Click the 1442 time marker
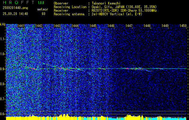The width and height of the screenshot is (189, 120). [39, 25]
